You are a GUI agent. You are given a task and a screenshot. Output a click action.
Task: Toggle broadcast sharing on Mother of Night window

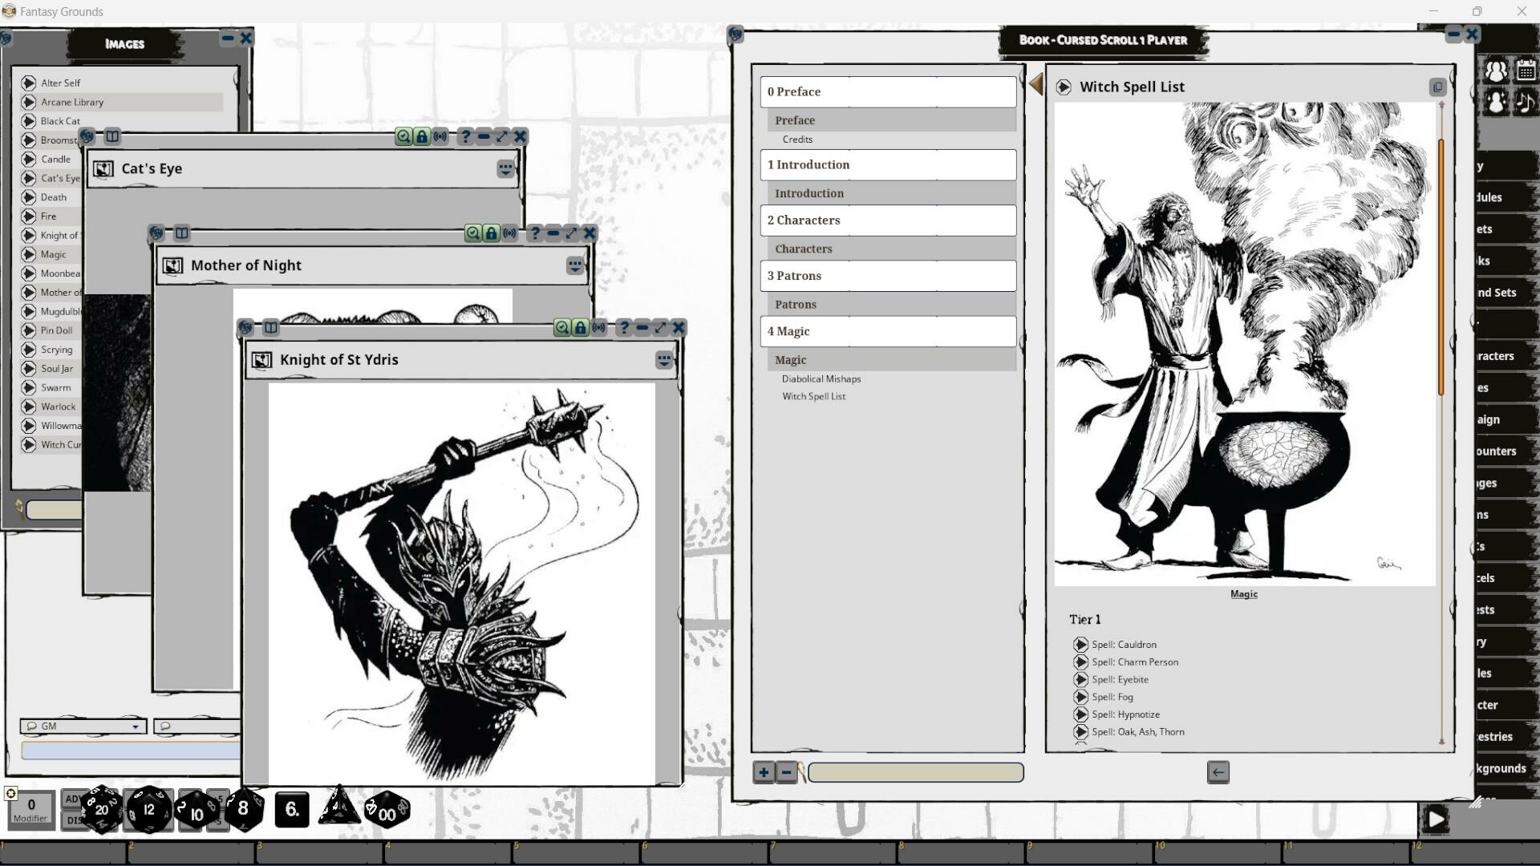tap(510, 233)
